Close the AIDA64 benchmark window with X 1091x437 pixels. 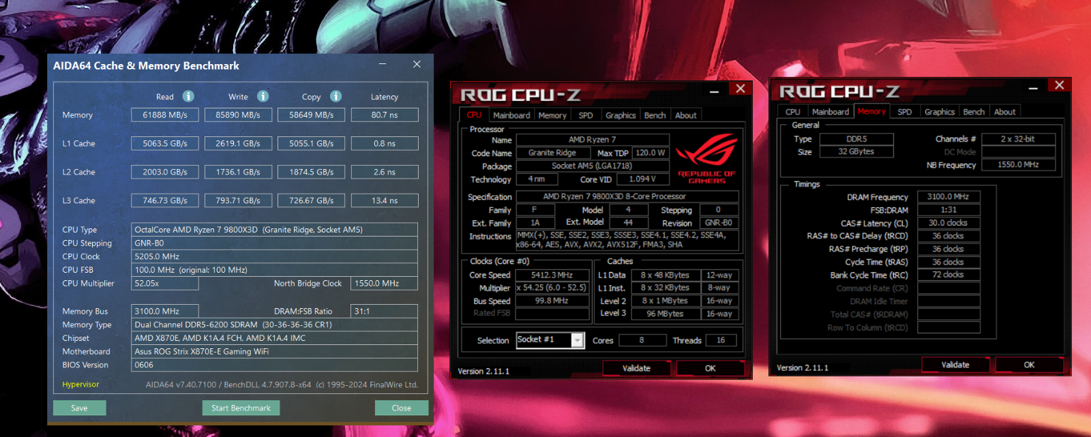(x=417, y=64)
